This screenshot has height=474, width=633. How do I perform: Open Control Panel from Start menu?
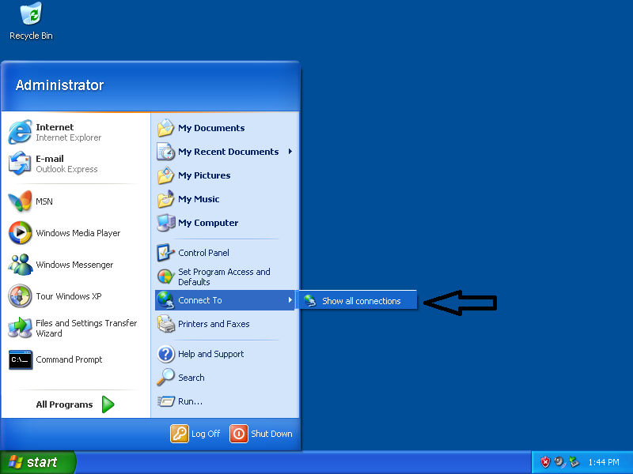[x=203, y=253]
